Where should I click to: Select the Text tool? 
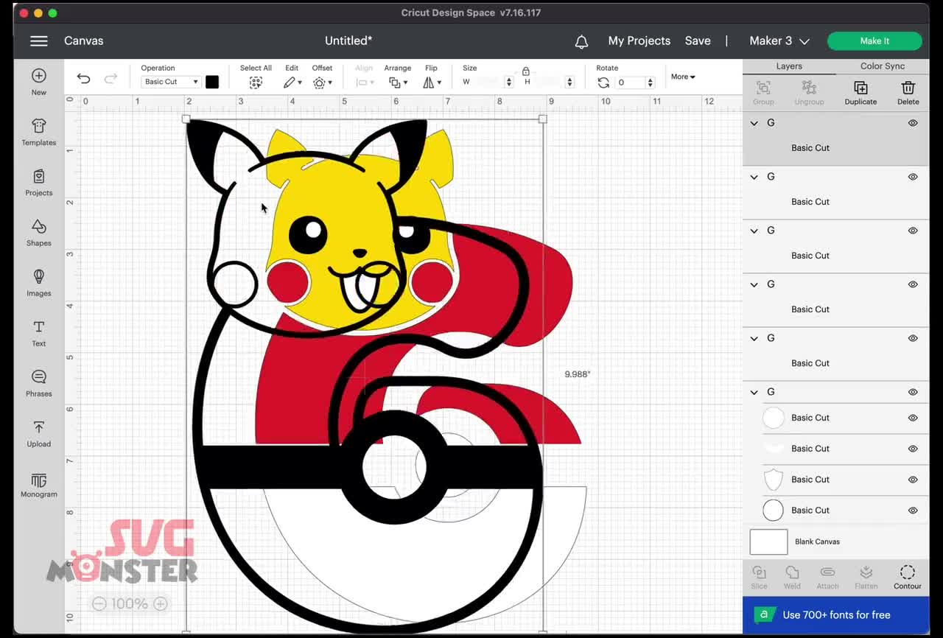pyautogui.click(x=38, y=334)
